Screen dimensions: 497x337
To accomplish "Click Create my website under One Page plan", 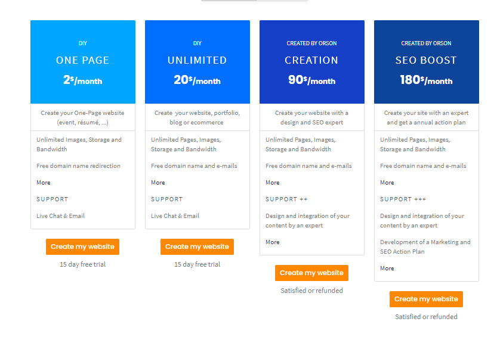I will pos(82,246).
